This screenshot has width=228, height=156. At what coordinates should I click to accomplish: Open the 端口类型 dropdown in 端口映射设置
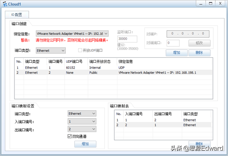click(82, 113)
